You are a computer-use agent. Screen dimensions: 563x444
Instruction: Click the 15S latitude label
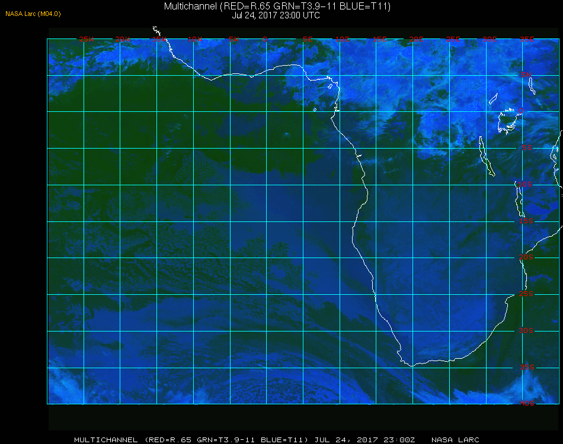[526, 221]
